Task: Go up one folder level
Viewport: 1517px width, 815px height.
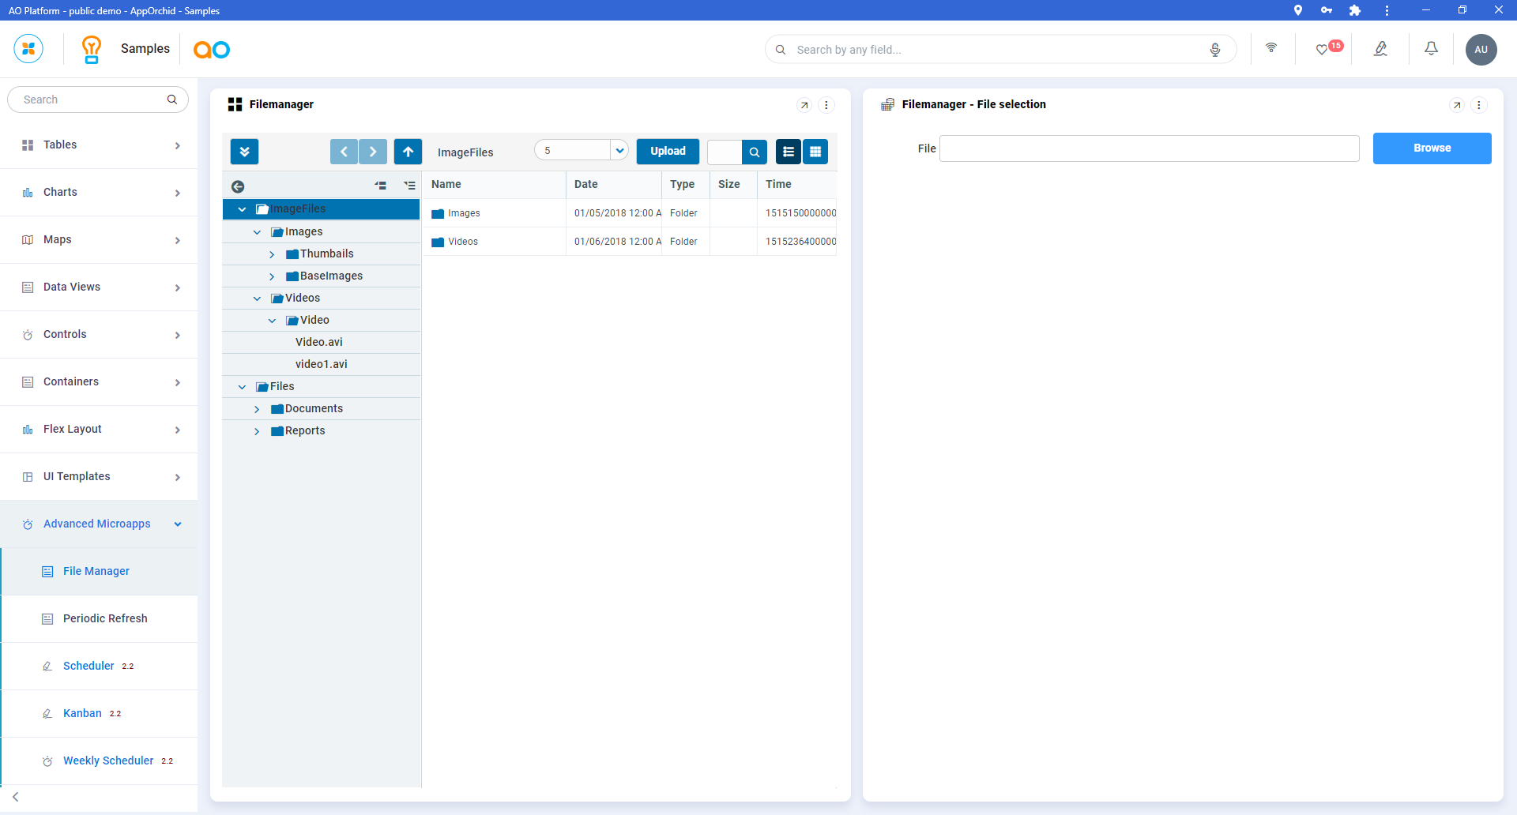Action: point(408,152)
